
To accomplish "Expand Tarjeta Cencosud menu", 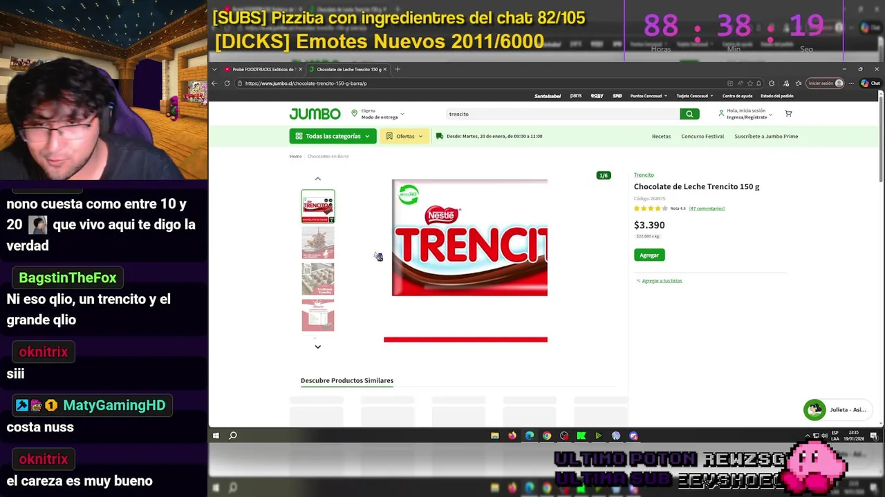I will (694, 96).
